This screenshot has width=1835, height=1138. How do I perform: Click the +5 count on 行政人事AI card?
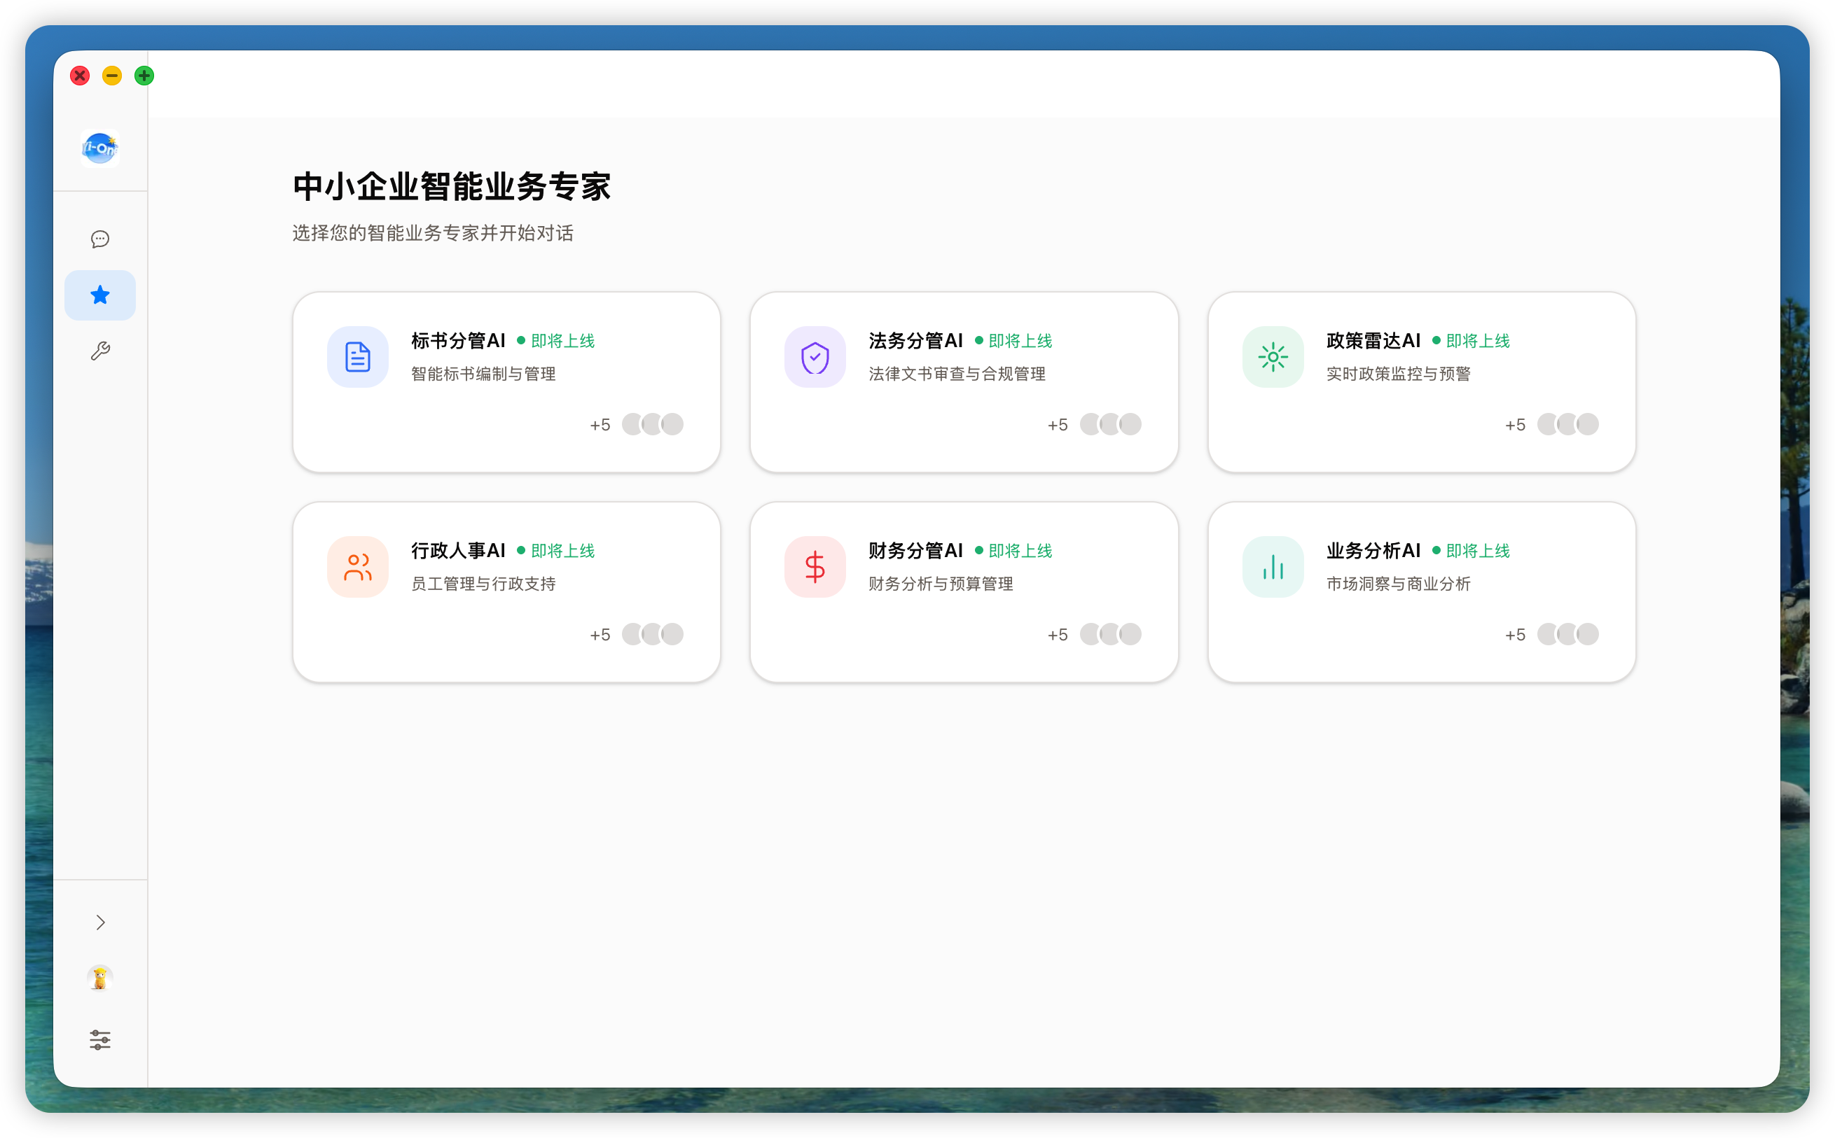[x=600, y=635]
